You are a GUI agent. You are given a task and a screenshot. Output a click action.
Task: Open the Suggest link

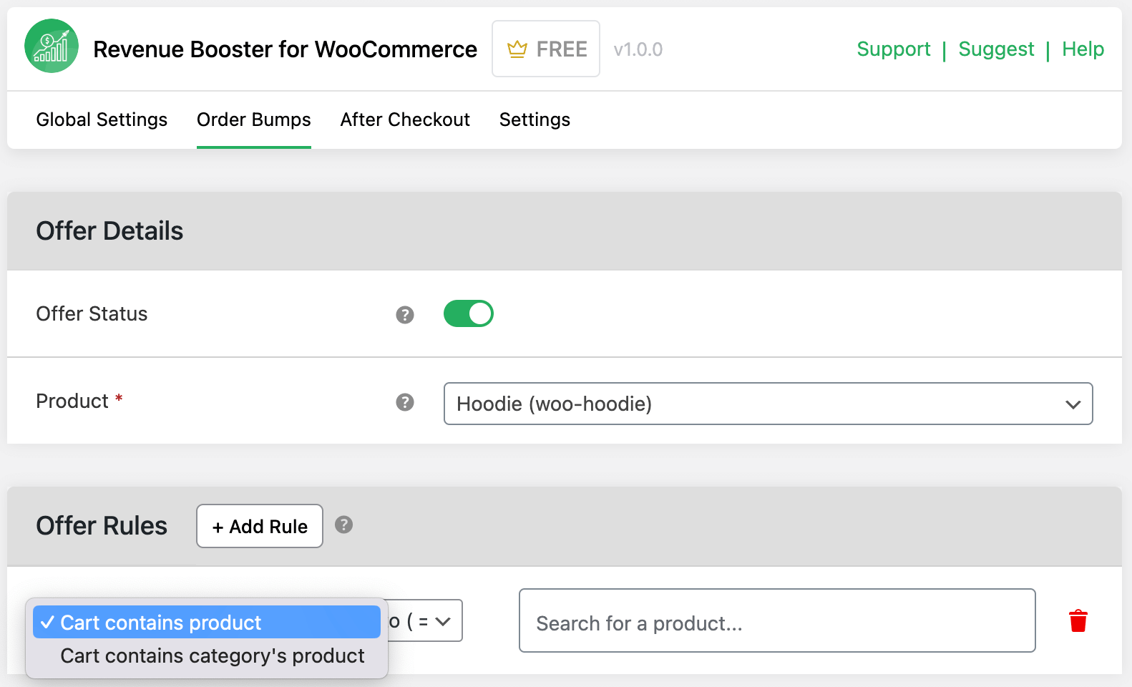(996, 49)
